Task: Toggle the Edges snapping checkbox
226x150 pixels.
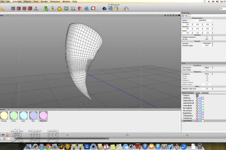Action: click(207, 78)
